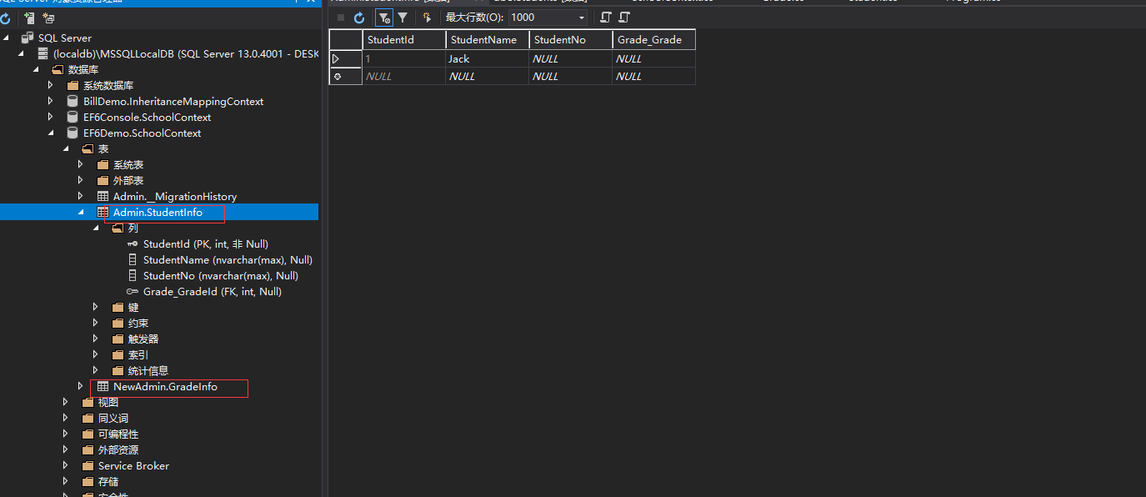Script data changes to a file
This screenshot has width=1146, height=497.
click(624, 18)
